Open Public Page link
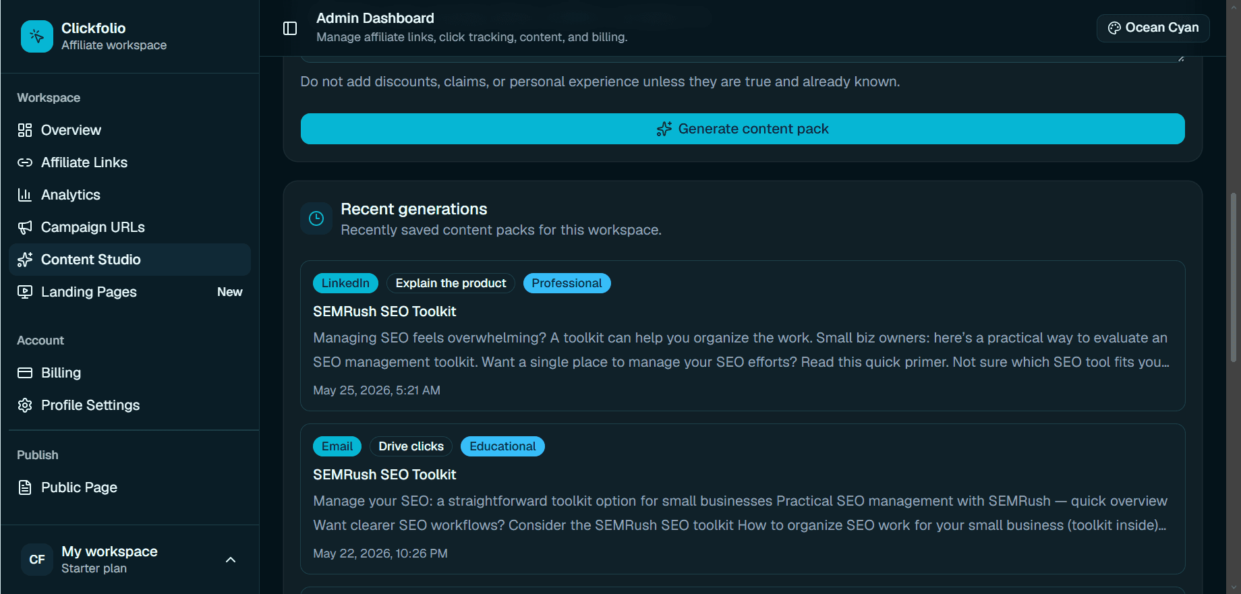 [x=129, y=487]
